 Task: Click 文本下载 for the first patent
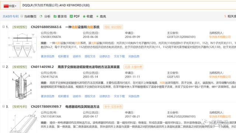point(119,57)
